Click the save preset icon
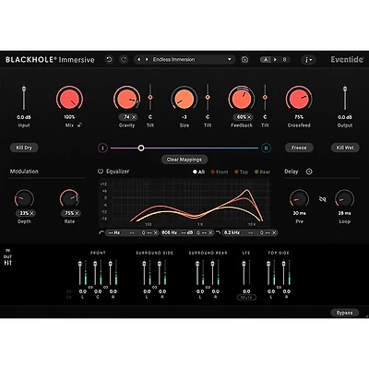This screenshot has height=369, width=369. coord(244,59)
